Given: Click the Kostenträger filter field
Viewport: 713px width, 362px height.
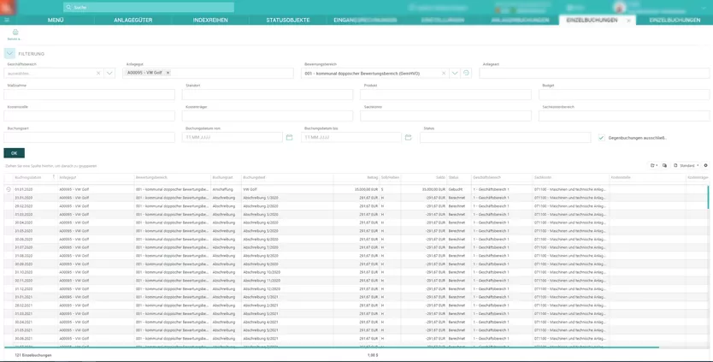Looking at the screenshot, I should (268, 116).
